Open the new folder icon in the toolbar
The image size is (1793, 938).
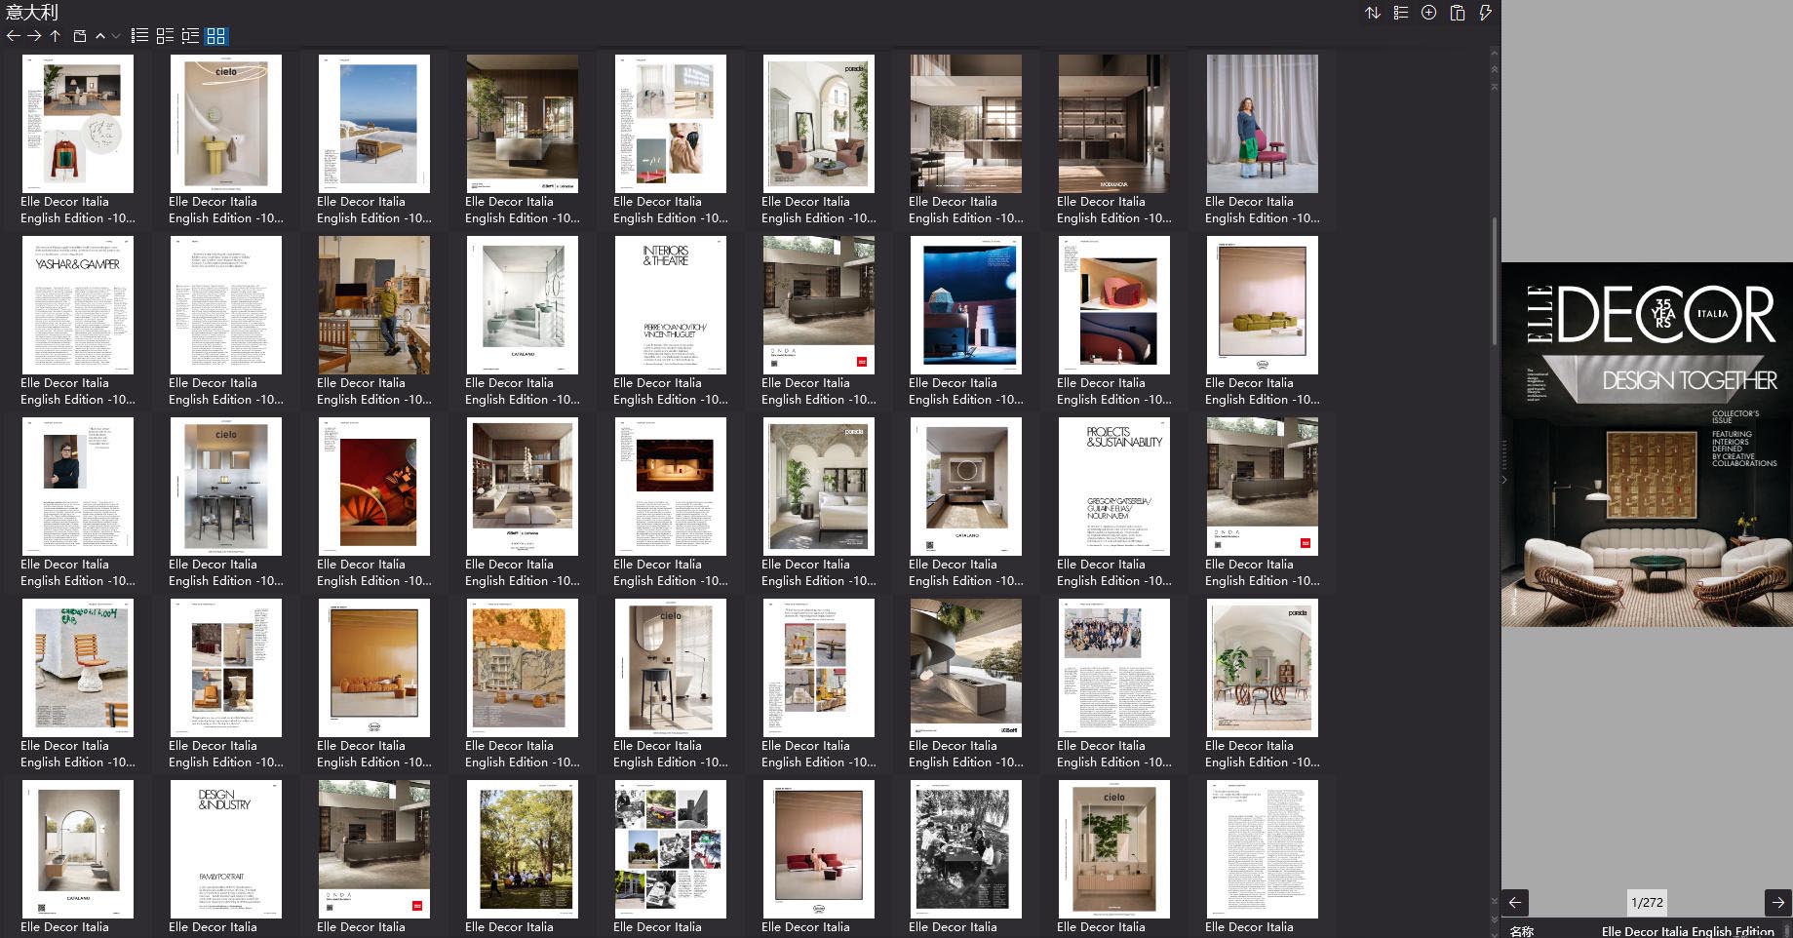81,36
